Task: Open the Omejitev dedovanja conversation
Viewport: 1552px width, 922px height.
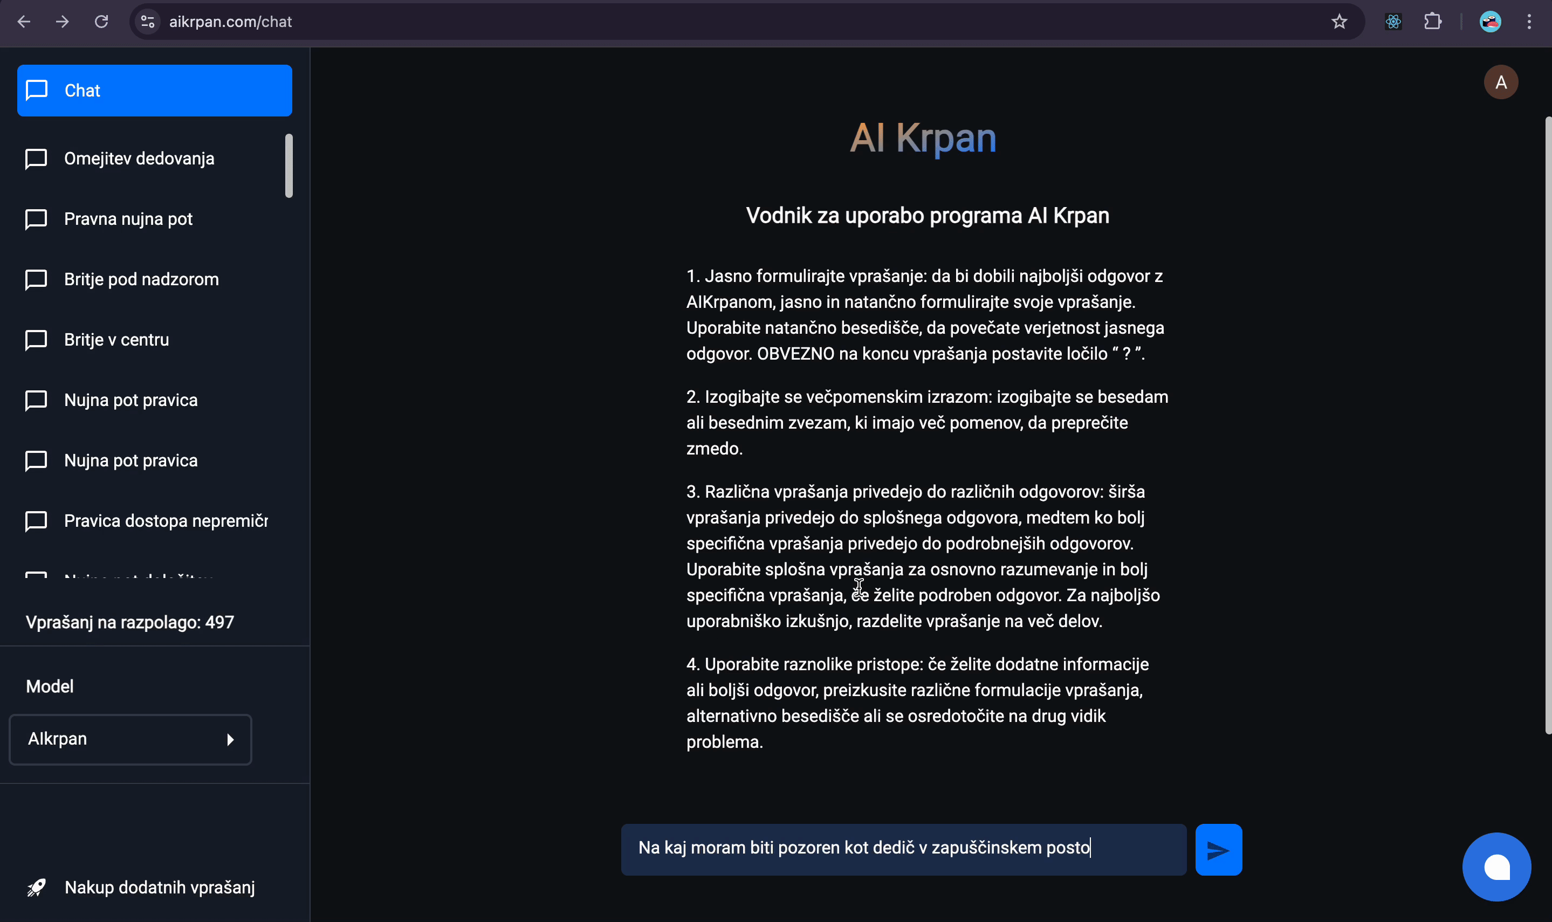Action: coord(139,159)
